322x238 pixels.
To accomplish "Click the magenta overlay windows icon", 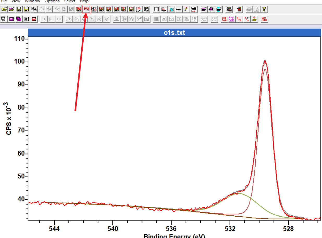I will coord(19,19).
